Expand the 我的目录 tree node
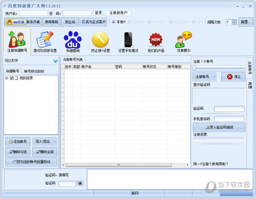 pyautogui.click(x=6, y=78)
